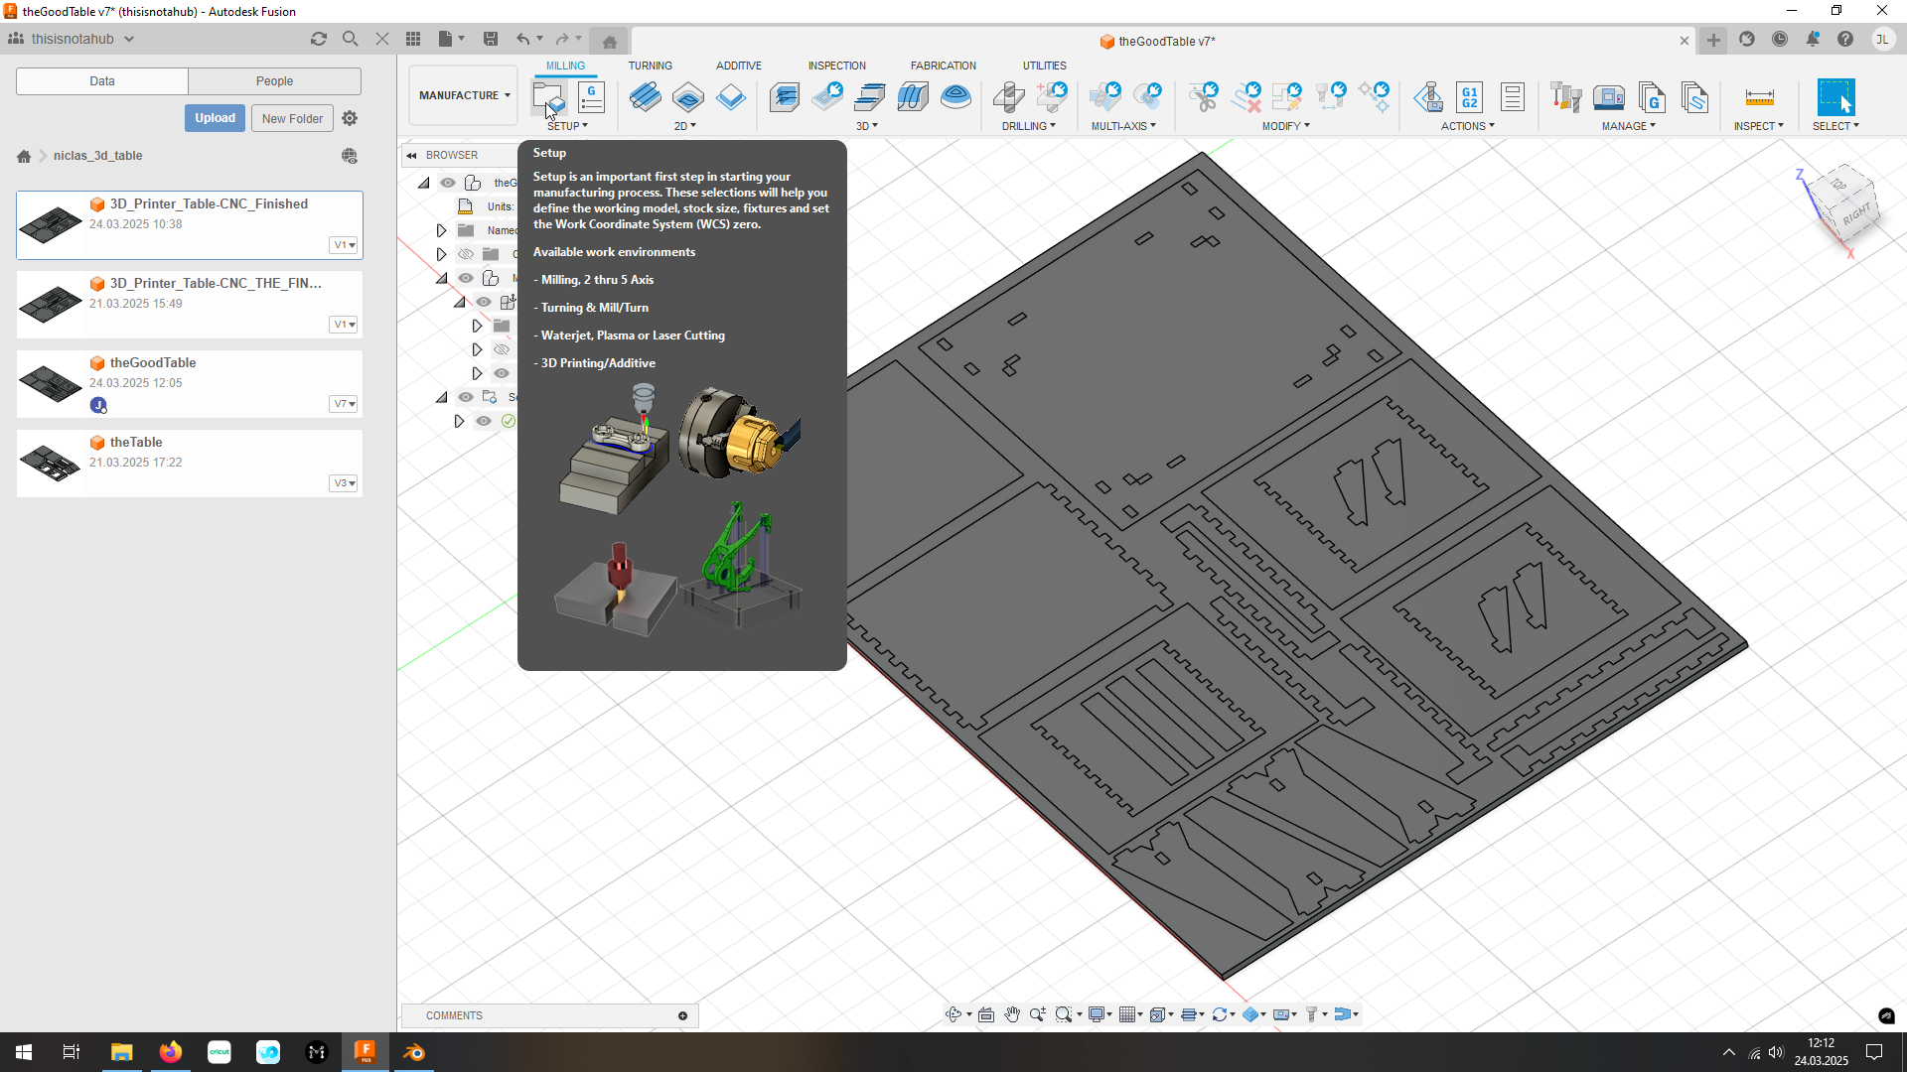This screenshot has height=1072, width=1907.
Task: Toggle eye of the Models row in browser
Action: click(466, 278)
